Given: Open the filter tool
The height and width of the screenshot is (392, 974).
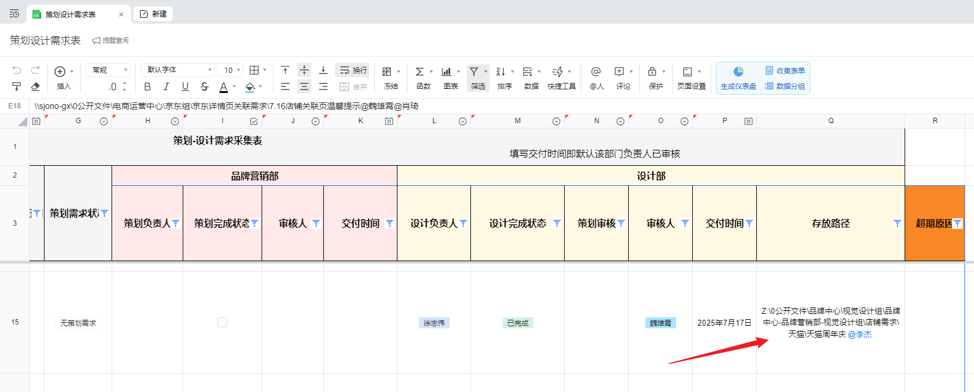Looking at the screenshot, I should 475,72.
